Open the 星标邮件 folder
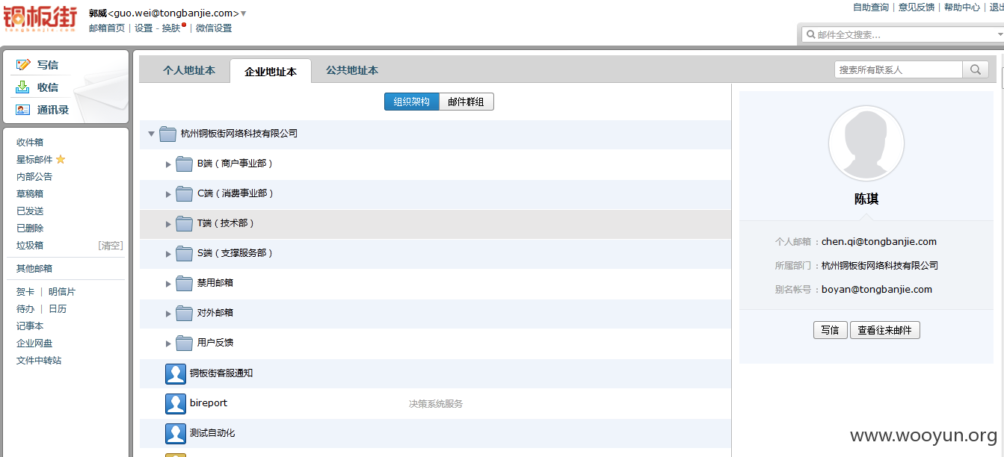This screenshot has width=1004, height=457. [34, 159]
